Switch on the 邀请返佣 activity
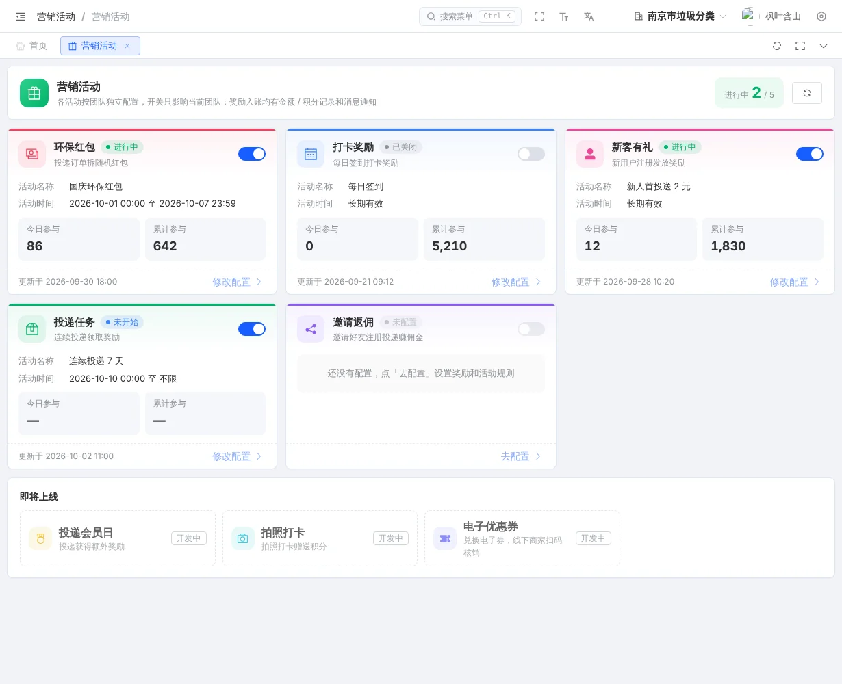 coord(531,329)
